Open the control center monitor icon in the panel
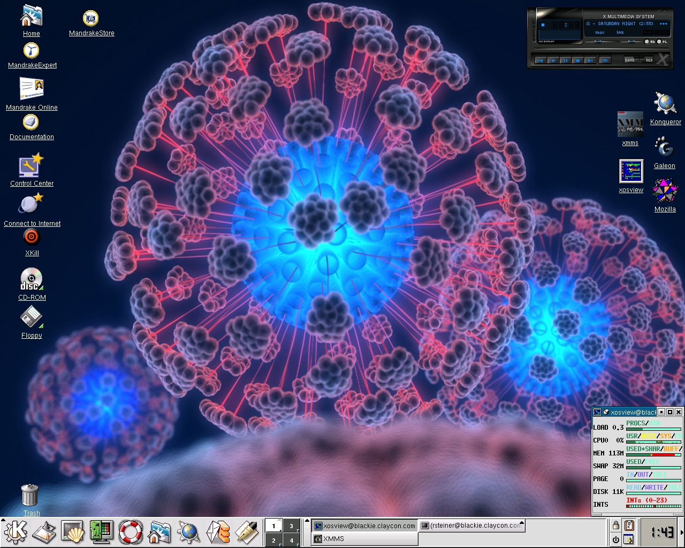 (101, 532)
